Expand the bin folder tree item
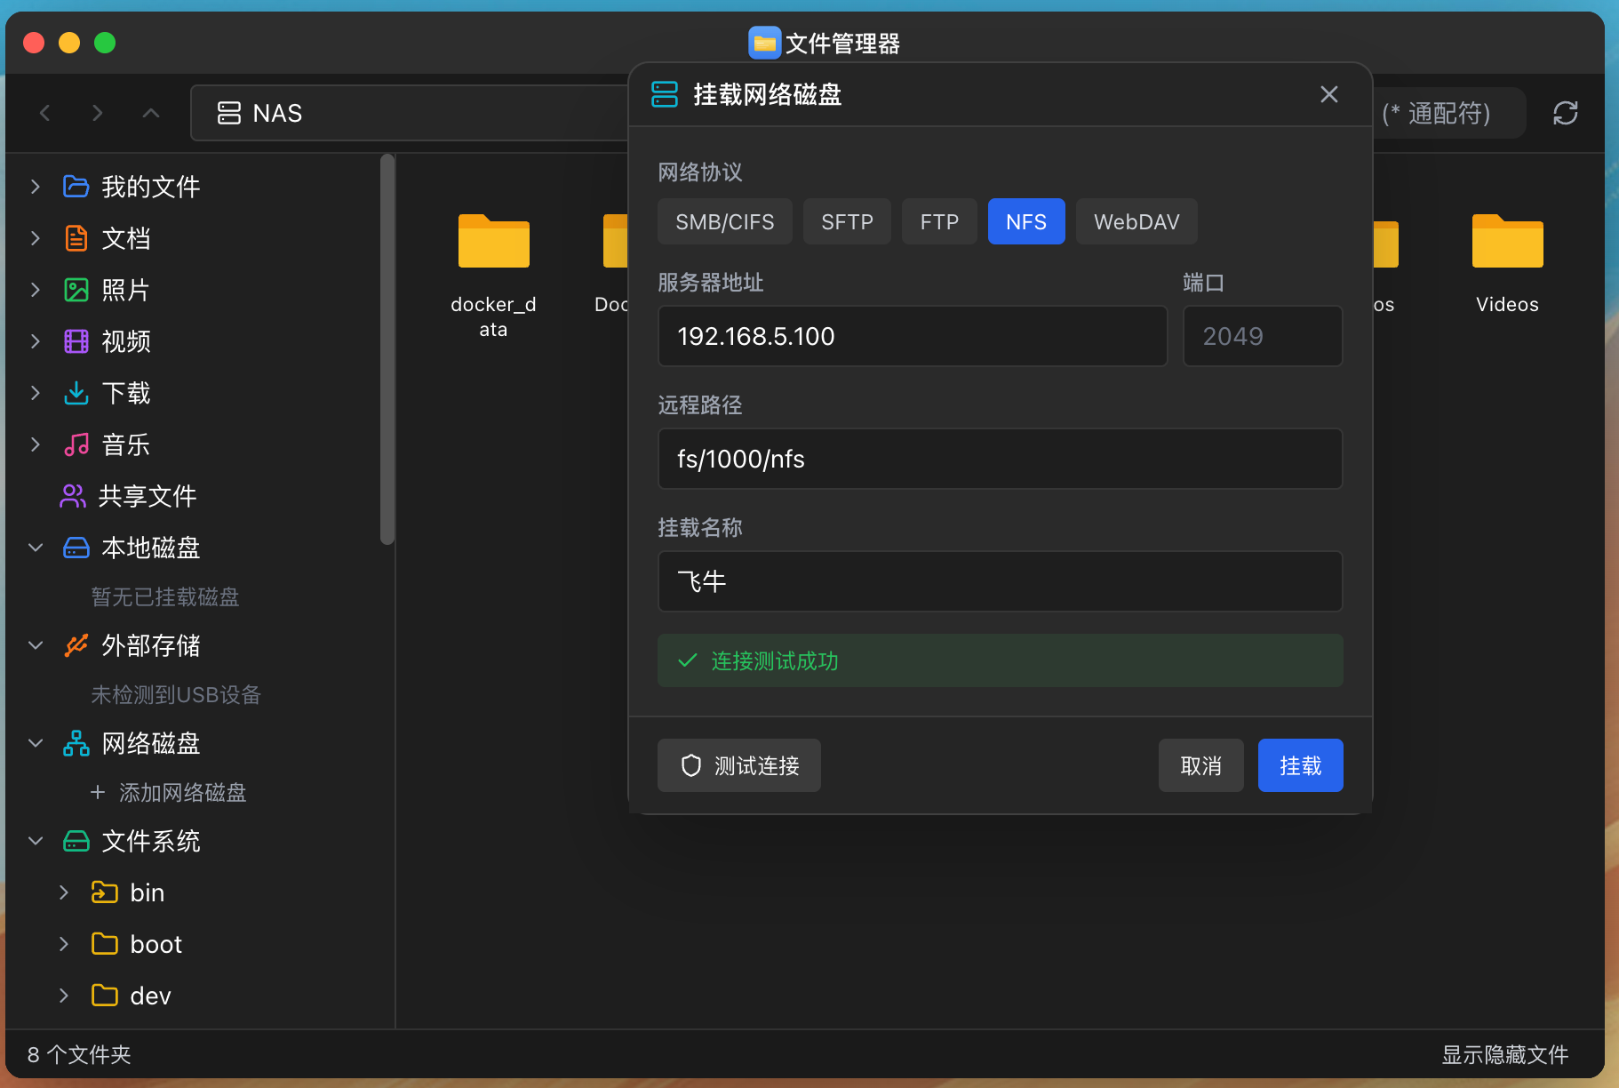Viewport: 1619px width, 1088px height. click(x=64, y=892)
